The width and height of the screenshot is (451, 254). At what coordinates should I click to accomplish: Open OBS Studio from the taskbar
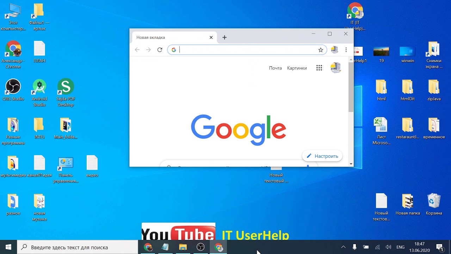point(200,247)
